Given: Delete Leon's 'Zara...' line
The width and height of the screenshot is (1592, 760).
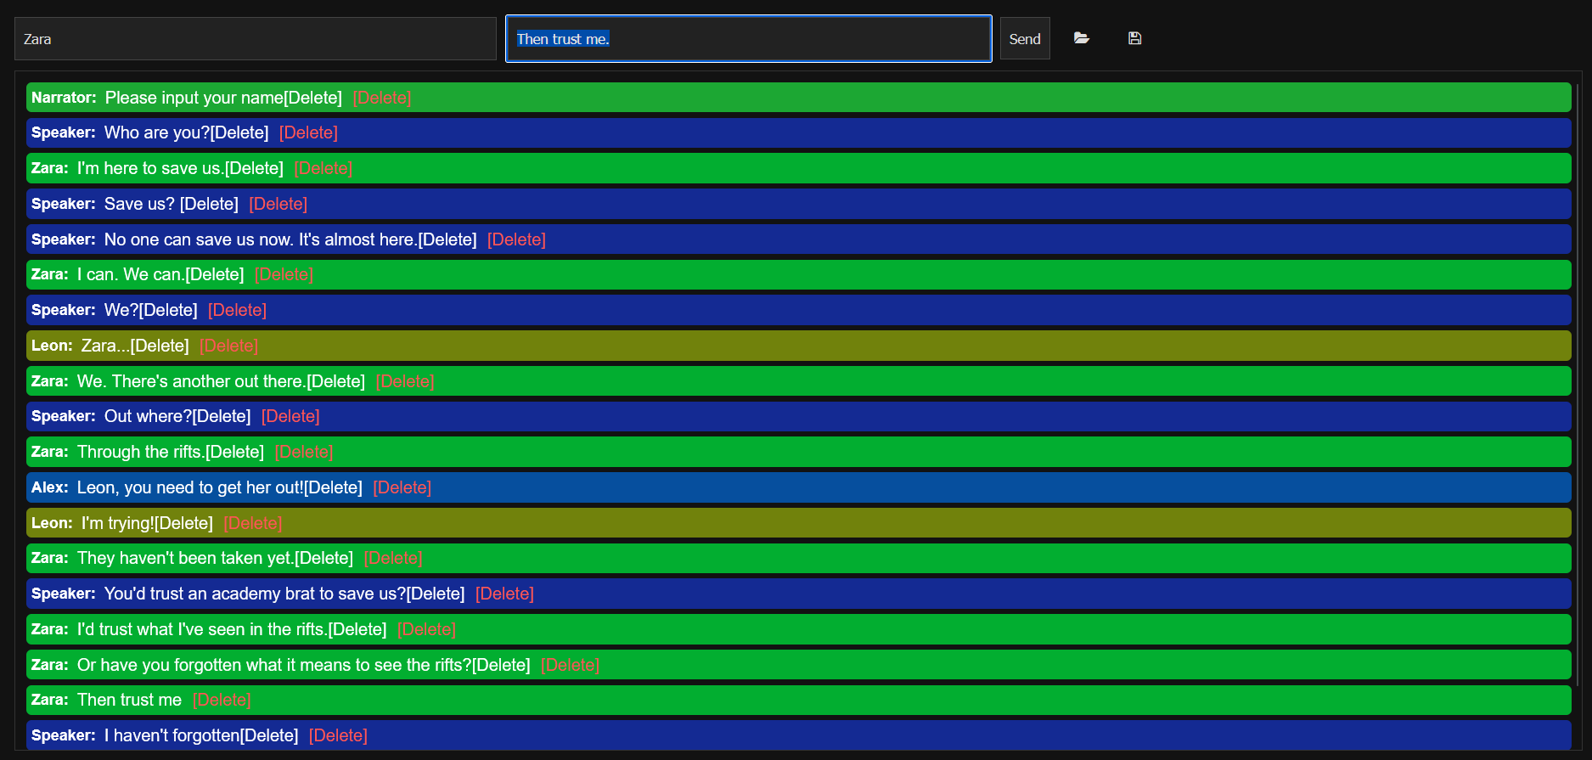Looking at the screenshot, I should click(x=228, y=346).
